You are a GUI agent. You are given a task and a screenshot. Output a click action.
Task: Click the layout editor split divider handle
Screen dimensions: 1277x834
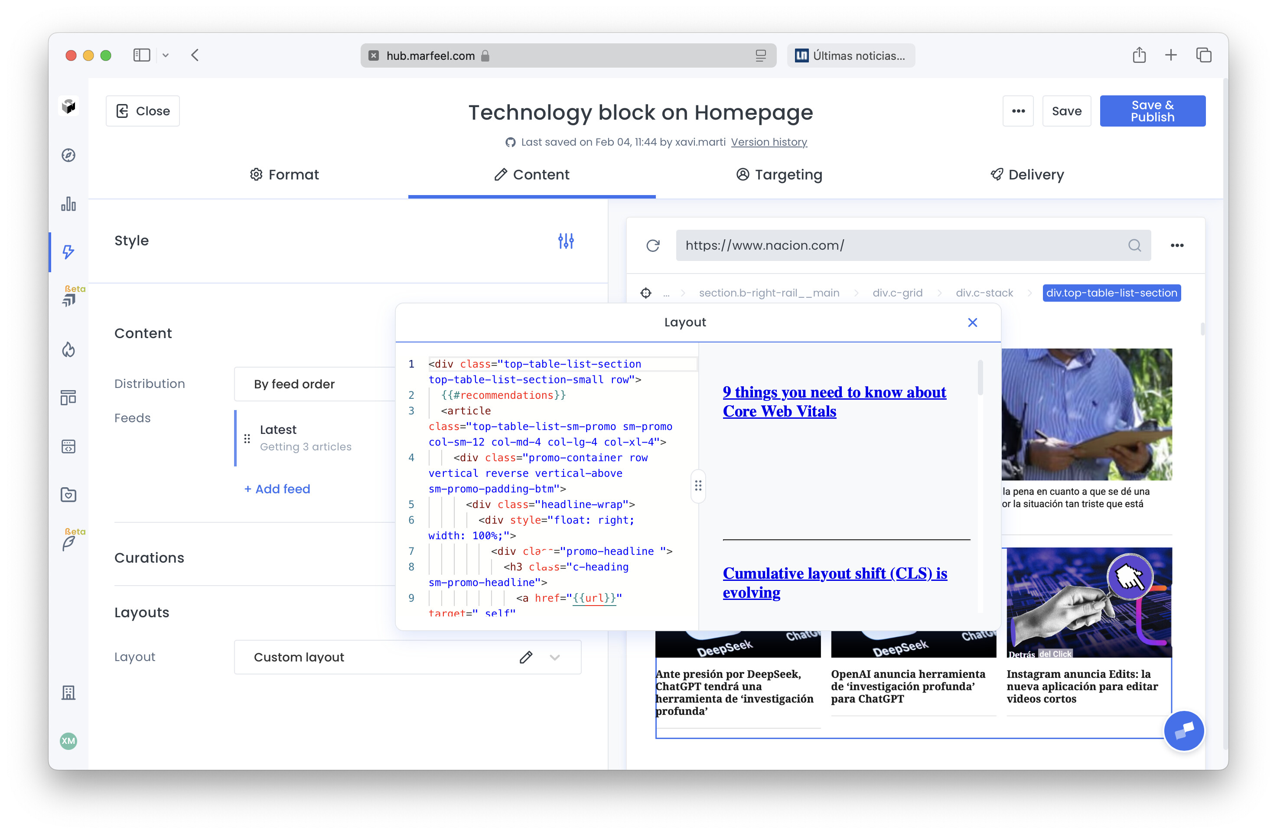tap(697, 485)
